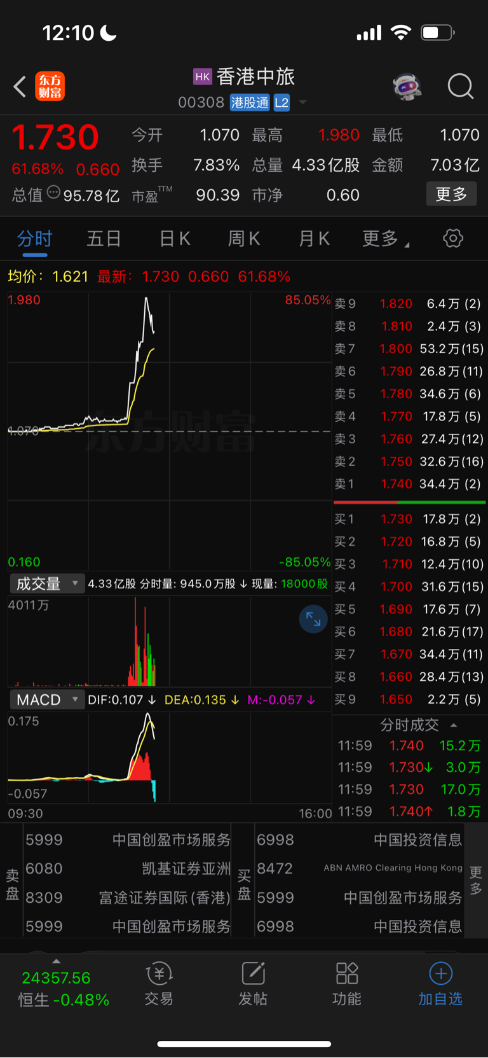The width and height of the screenshot is (488, 1058).
Task: Tap the 香港中旅 stock title
Action: [255, 77]
